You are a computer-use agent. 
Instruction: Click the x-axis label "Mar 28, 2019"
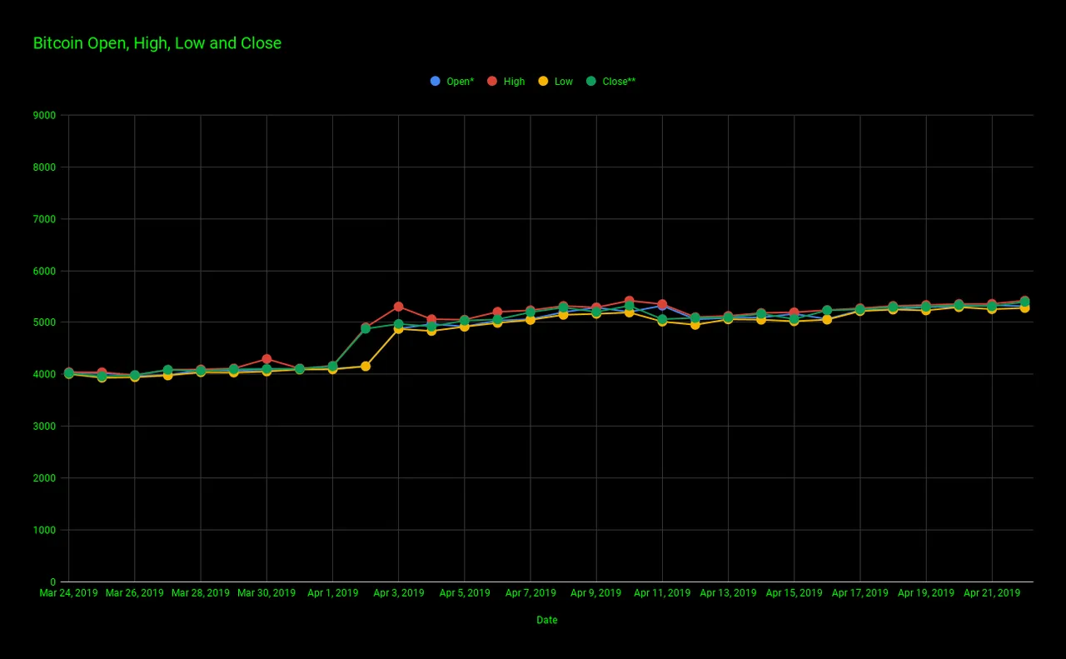(x=201, y=593)
